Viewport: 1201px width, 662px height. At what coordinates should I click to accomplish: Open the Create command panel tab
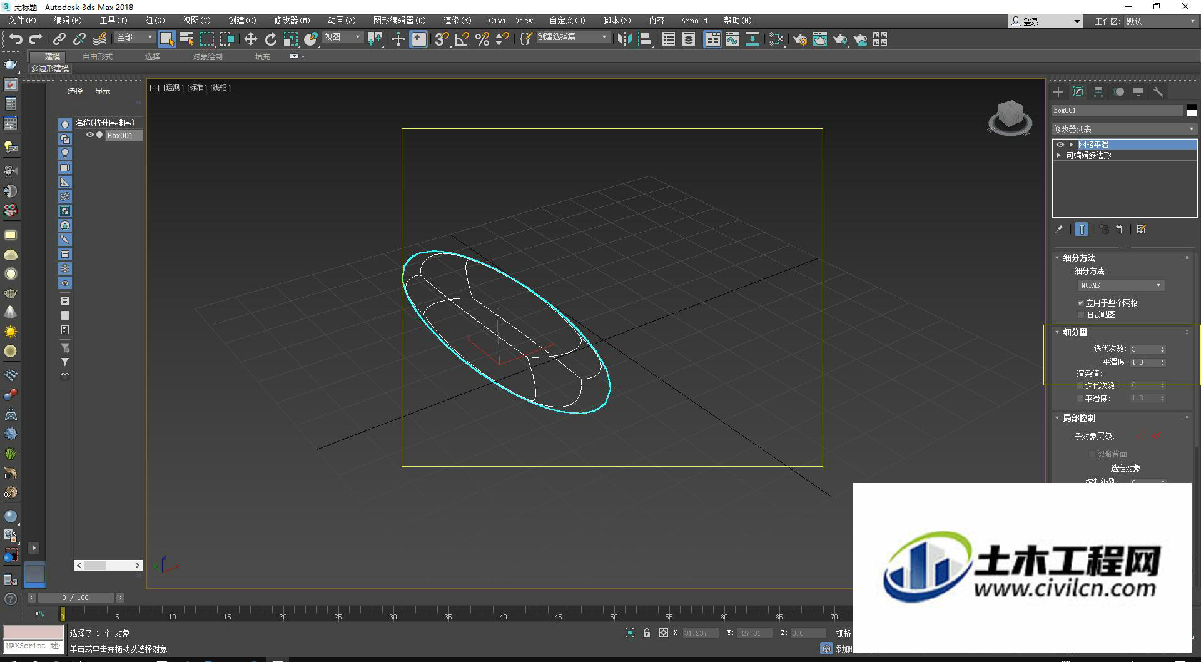click(x=1058, y=92)
